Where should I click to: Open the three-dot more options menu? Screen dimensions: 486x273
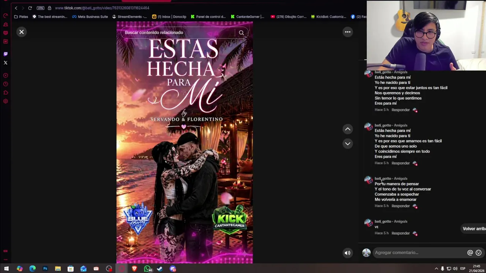(x=347, y=32)
